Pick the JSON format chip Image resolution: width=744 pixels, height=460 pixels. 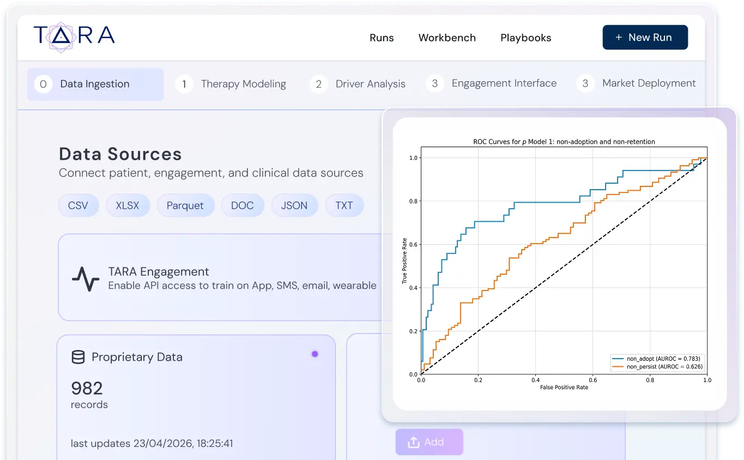click(x=294, y=205)
